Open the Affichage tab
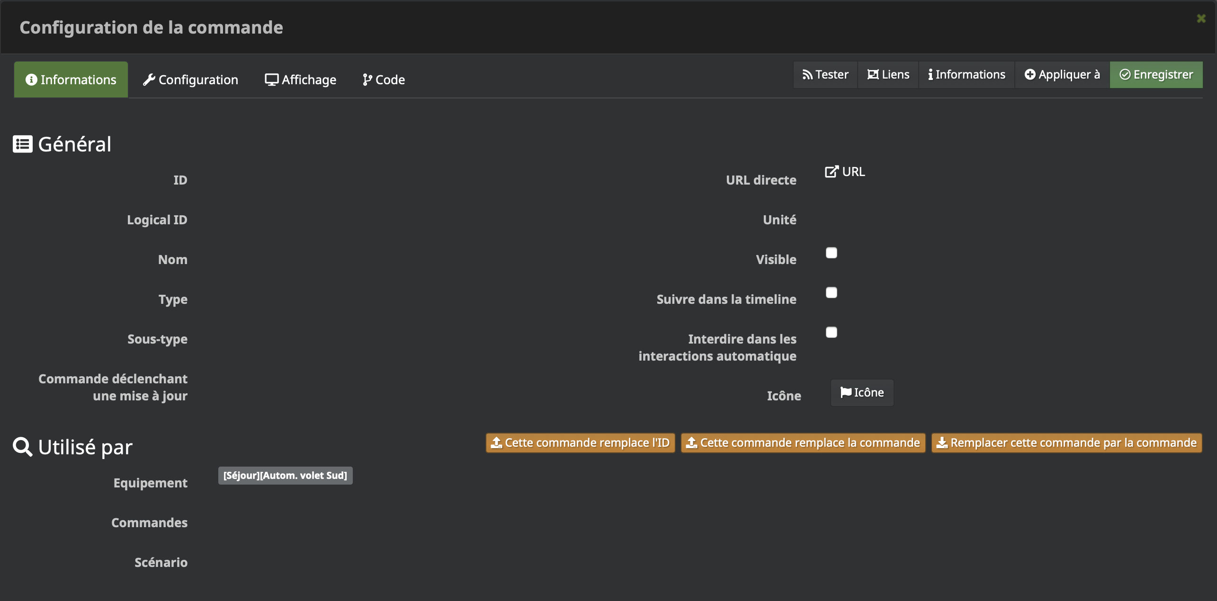 click(x=301, y=80)
